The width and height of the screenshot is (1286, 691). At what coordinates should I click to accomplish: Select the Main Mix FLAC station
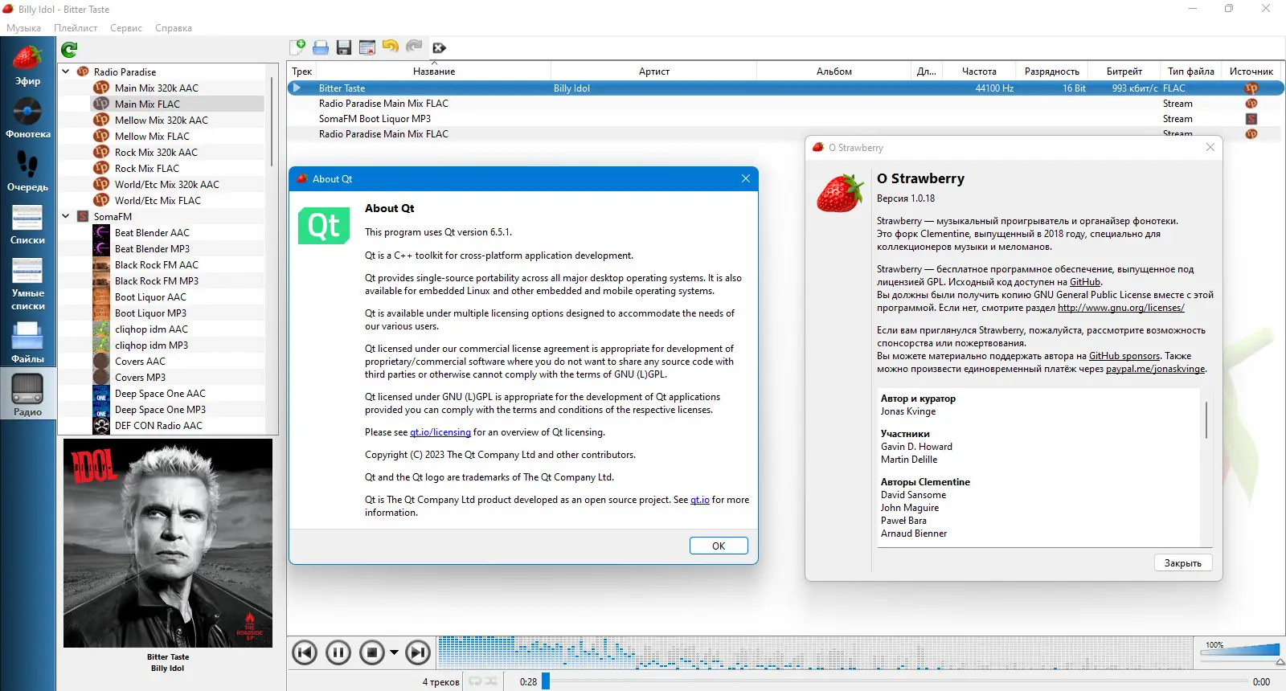[147, 104]
